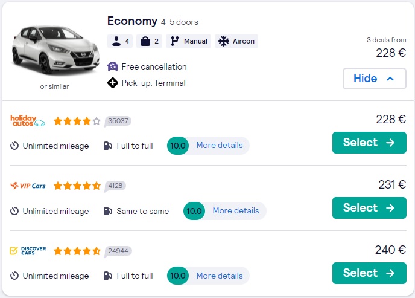This screenshot has width=415, height=298.
Task: Click the luggage bags count badge
Action: pyautogui.click(x=149, y=41)
